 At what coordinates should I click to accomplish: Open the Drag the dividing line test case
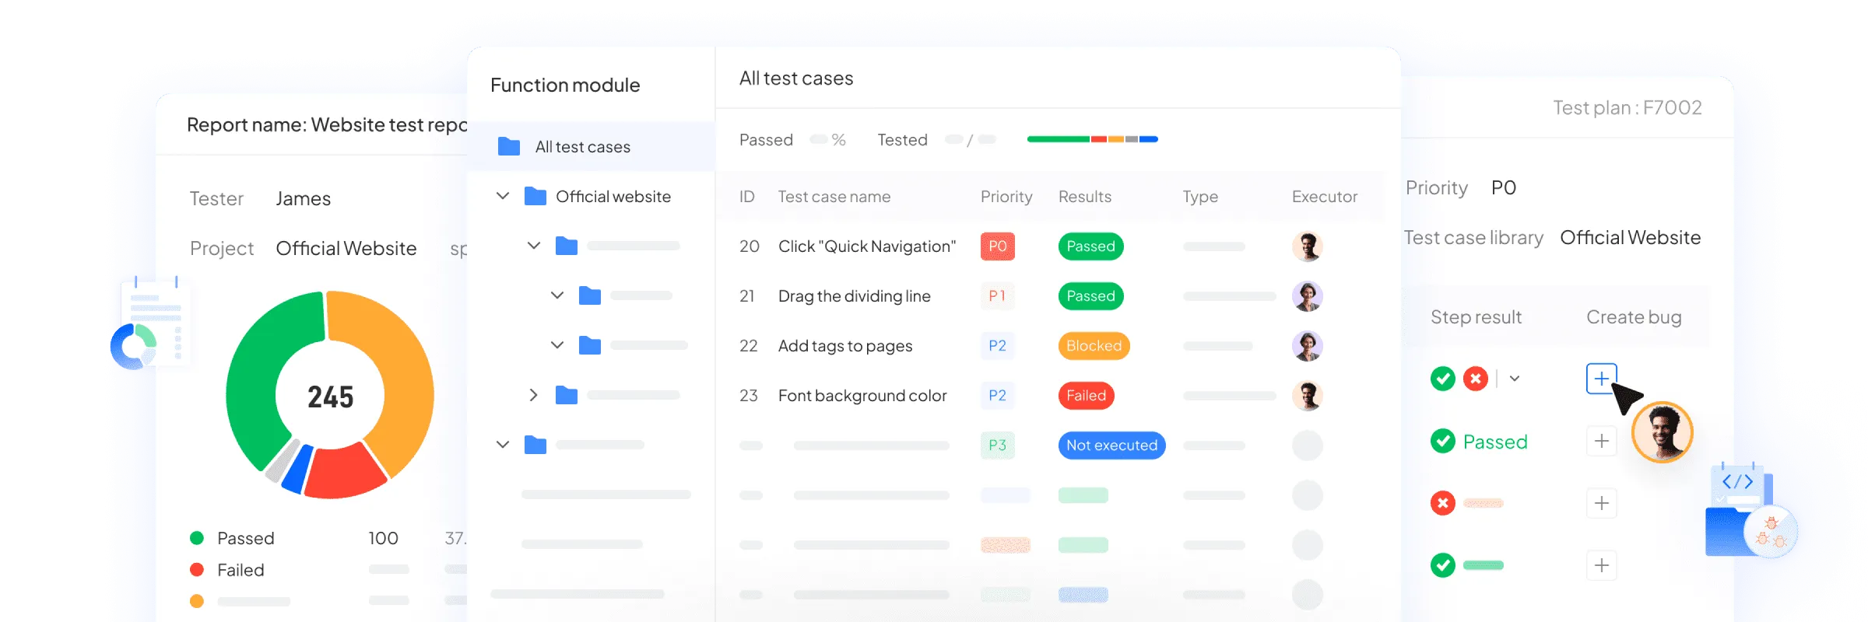click(x=854, y=296)
